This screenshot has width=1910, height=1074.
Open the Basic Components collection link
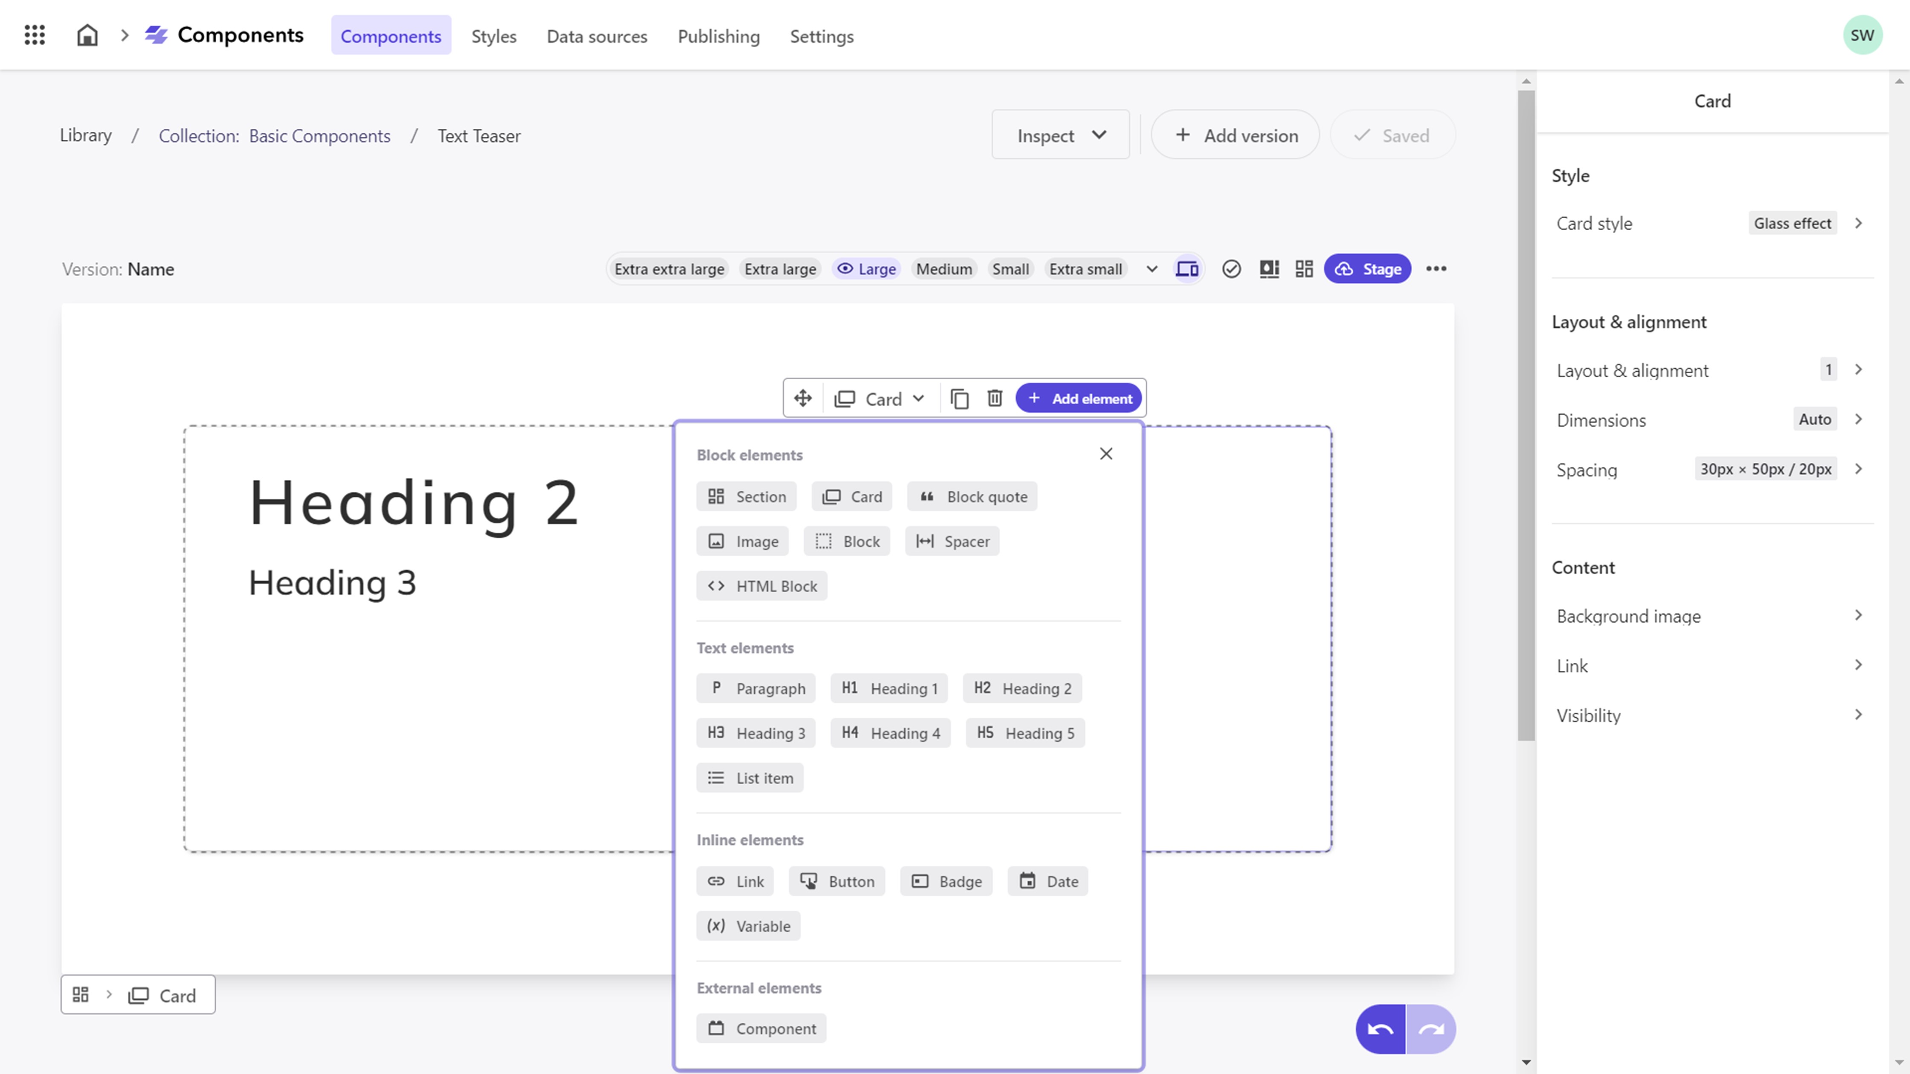coord(320,136)
